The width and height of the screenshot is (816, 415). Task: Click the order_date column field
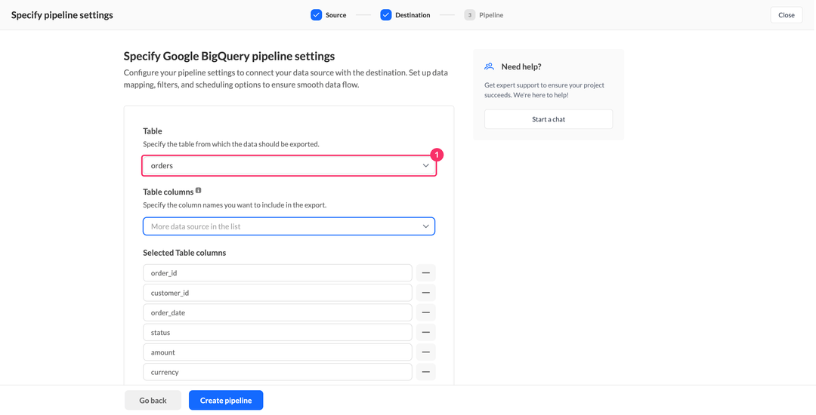coord(277,312)
